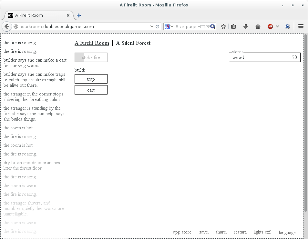308x239 pixels.
Task: Click the Adblock Plus icon
Action: (270, 27)
